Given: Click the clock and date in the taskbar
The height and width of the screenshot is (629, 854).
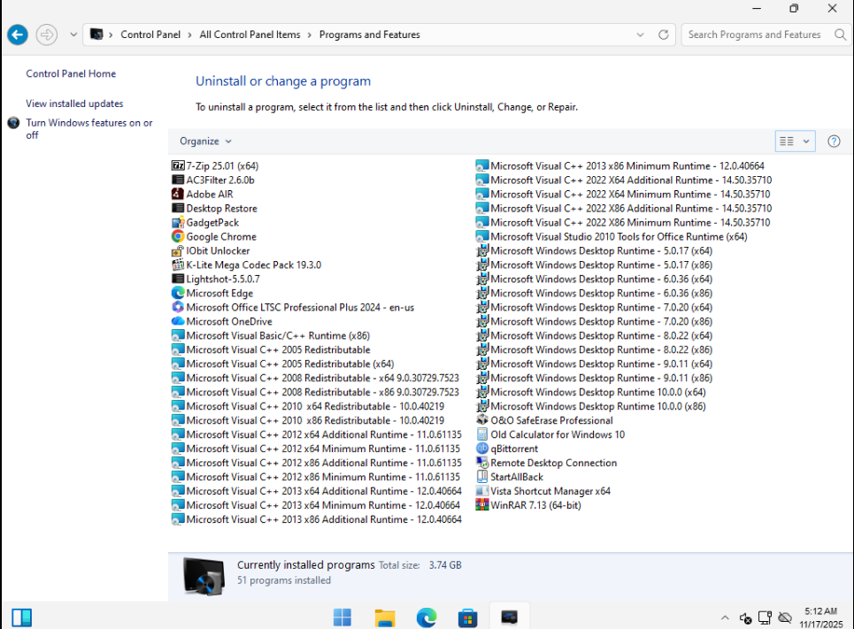Looking at the screenshot, I should click(820, 617).
